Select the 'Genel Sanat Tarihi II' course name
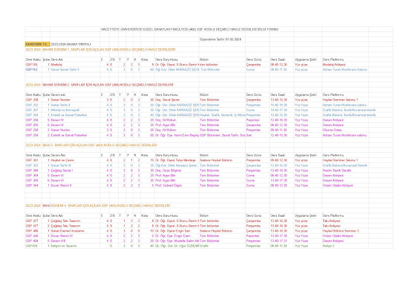 (x=65, y=70)
